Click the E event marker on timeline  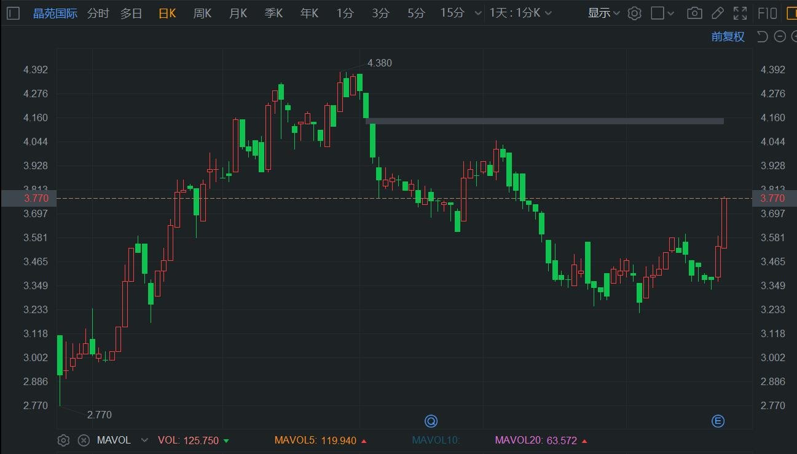718,421
